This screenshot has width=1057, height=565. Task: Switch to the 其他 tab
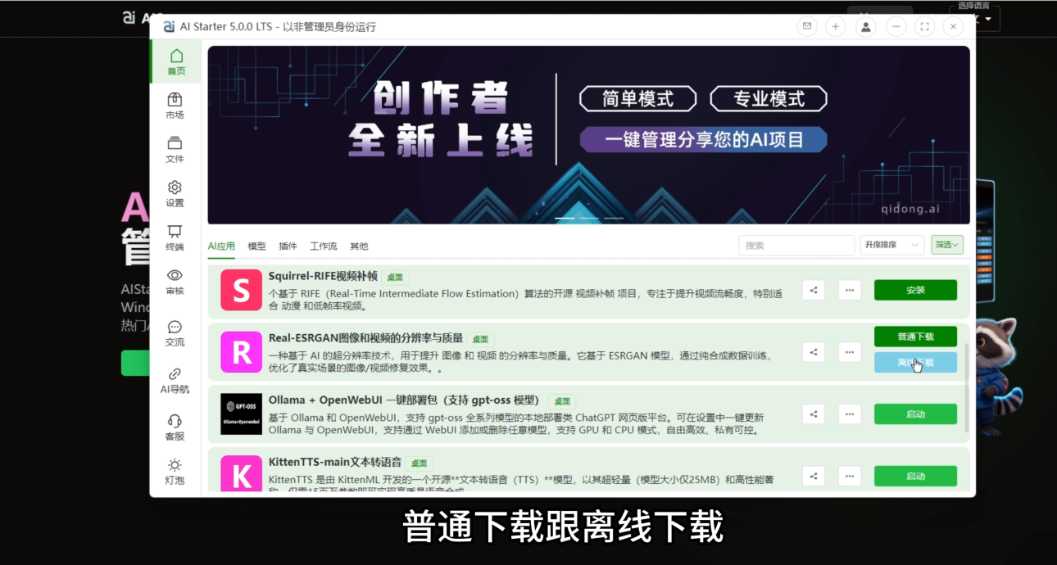(x=359, y=246)
